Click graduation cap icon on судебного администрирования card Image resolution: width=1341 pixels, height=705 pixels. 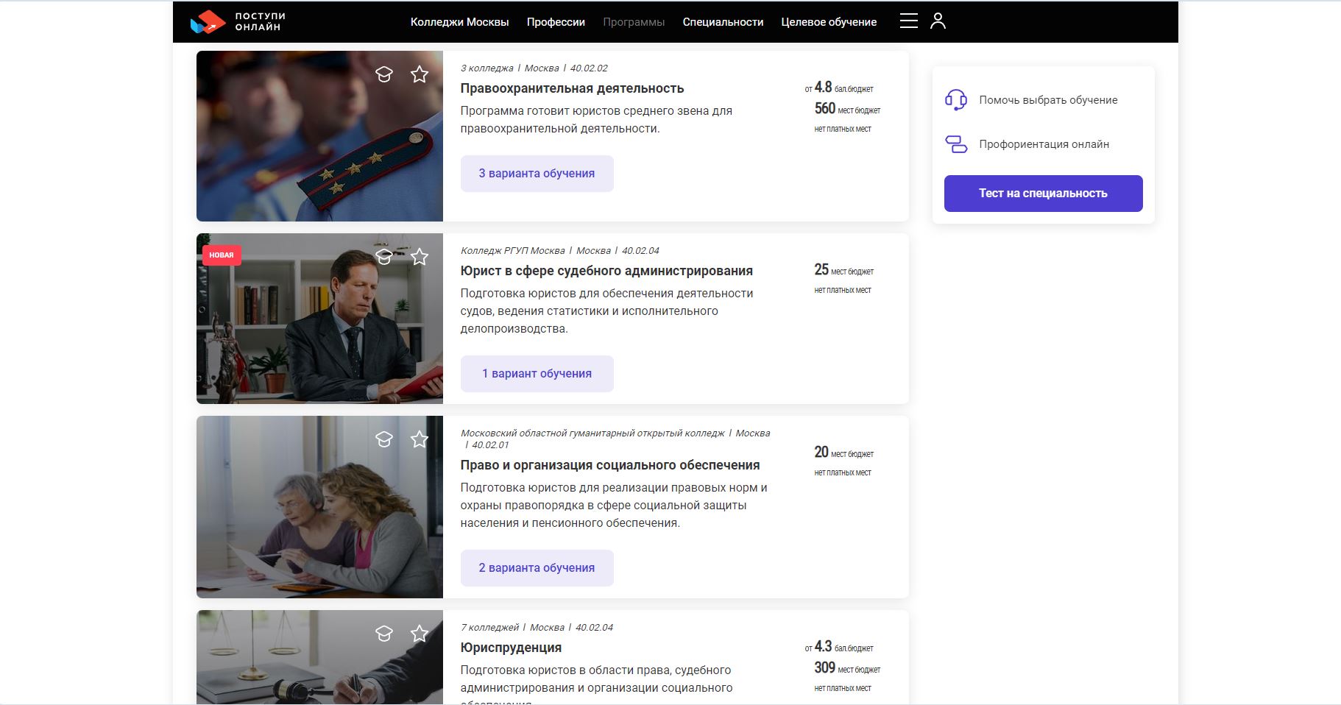[384, 257]
